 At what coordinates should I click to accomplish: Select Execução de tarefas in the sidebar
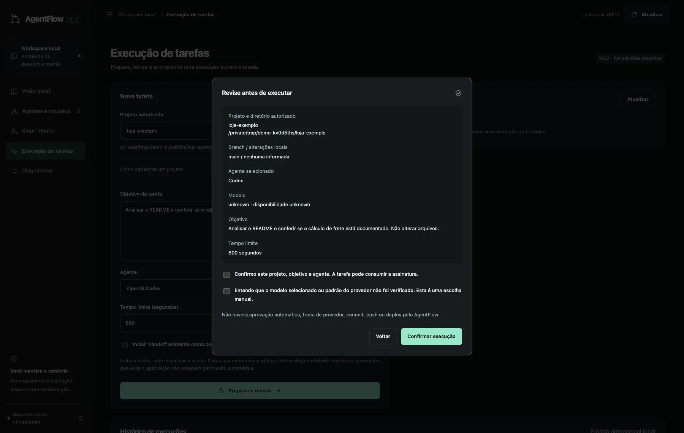(45, 151)
